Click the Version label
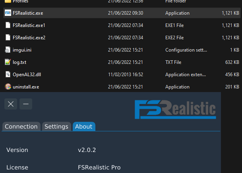Image resolution: width=242 pixels, height=173 pixels. [17, 150]
